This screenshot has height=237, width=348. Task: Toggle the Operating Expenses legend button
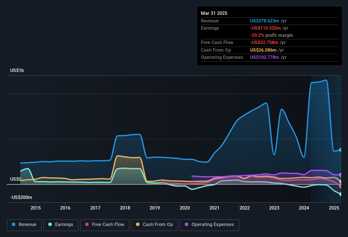[209, 225]
